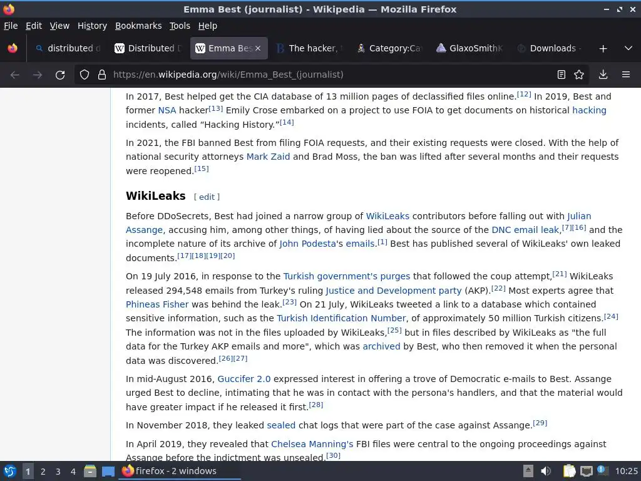Viewport: 641px width, 481px height.
Task: Open the Bookmarks menu
Action: [138, 26]
